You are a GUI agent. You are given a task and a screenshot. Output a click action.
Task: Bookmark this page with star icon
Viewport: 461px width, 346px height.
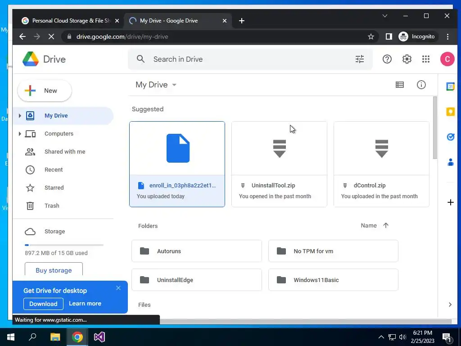pos(371,36)
